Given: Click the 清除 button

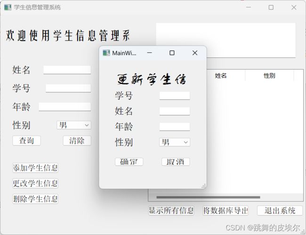Looking at the screenshot, I should point(77,141).
